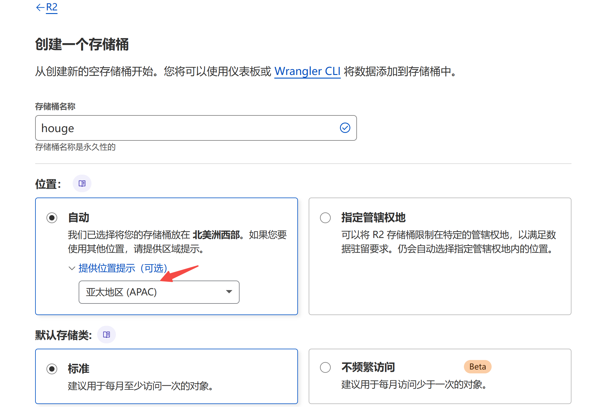Select the 标准 storage class radio button
Screen dimensions: 595x407
tap(52, 369)
